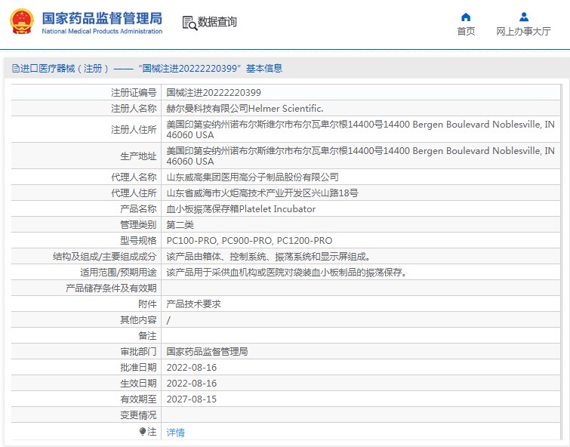Click the slash value in 其他内容
Screen dimensions: 570x447
click(x=168, y=320)
